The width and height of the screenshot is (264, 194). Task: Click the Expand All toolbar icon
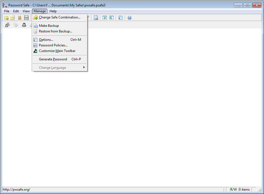(x=105, y=18)
